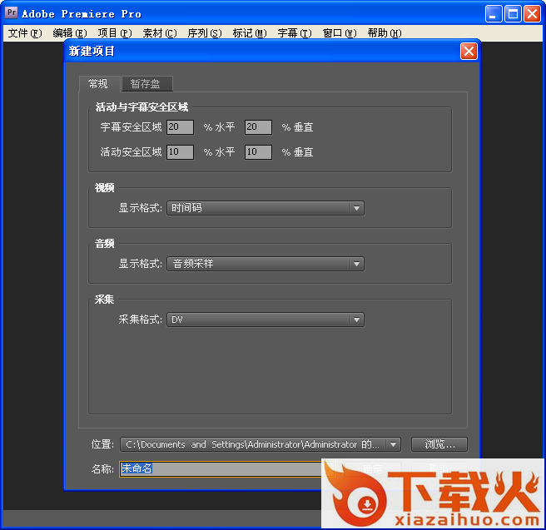Switch to the 常规 tab
This screenshot has height=530, width=546.
[x=100, y=84]
